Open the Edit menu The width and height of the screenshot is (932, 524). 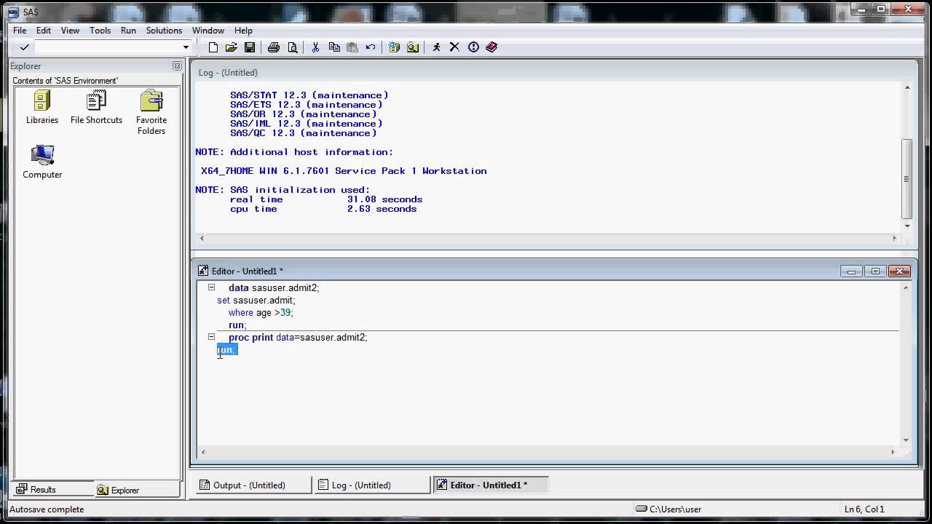pyautogui.click(x=44, y=31)
